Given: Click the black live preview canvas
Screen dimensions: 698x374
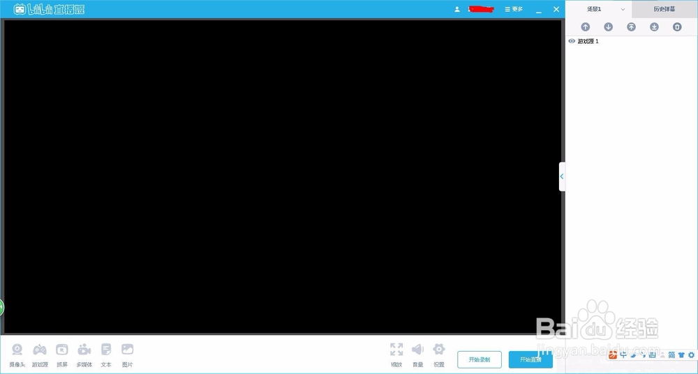Looking at the screenshot, I should pos(282,176).
